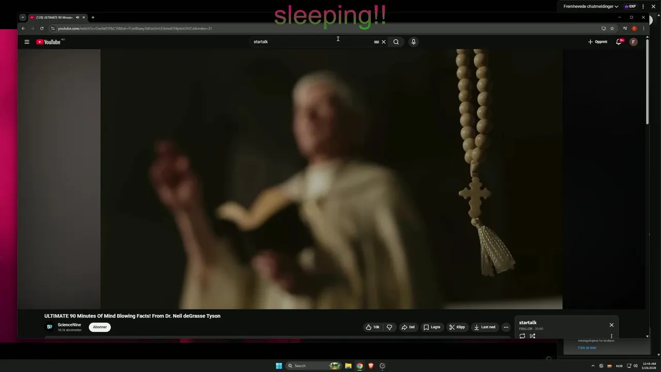Image resolution: width=661 pixels, height=372 pixels.
Task: Click the video player area
Action: [x=331, y=179]
